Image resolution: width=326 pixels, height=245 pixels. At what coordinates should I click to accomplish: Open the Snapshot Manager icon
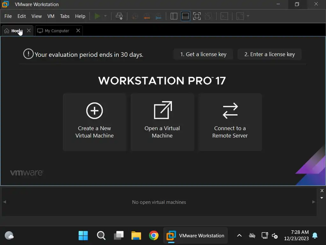pyautogui.click(x=159, y=16)
